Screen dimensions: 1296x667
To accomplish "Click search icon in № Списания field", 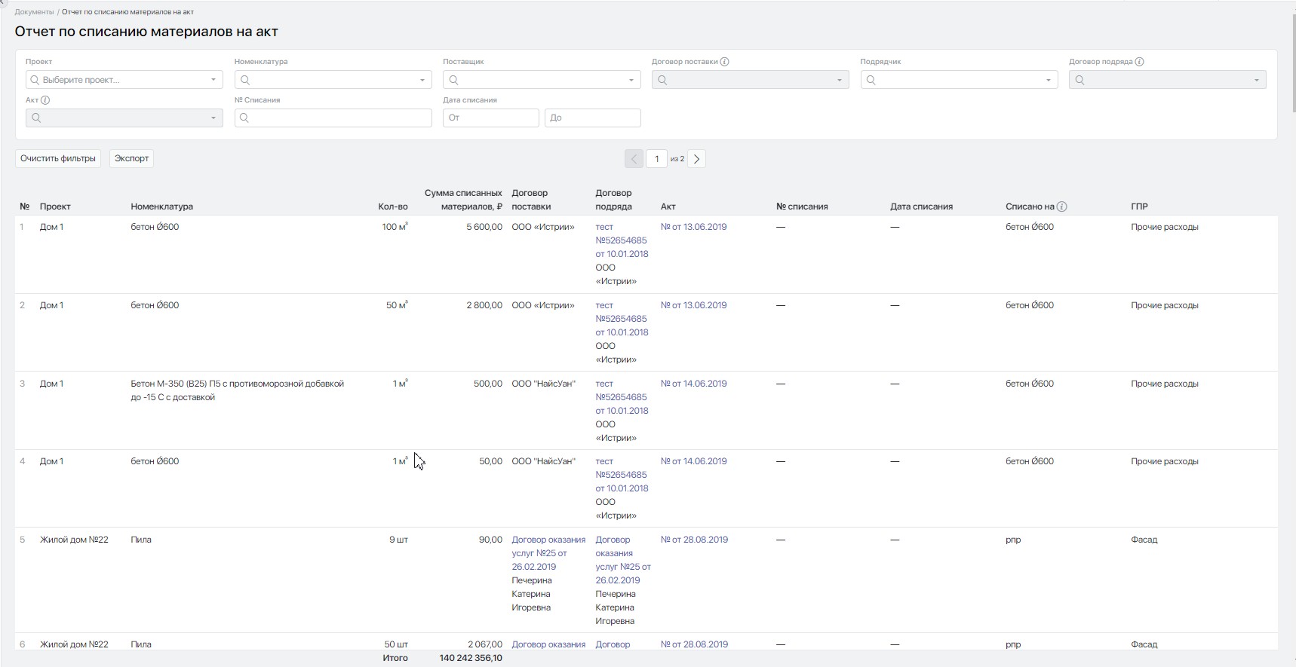I will tap(245, 118).
